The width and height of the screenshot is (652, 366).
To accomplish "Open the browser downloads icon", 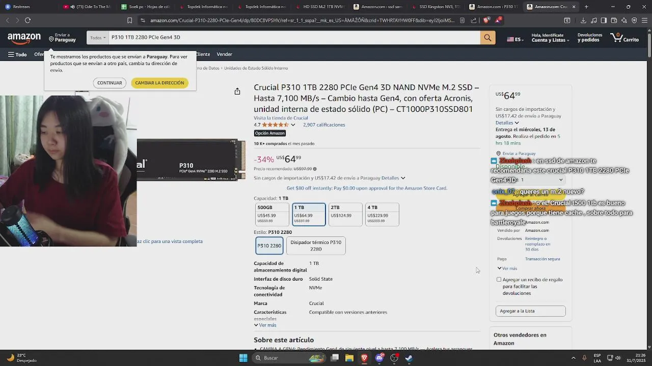I will [583, 20].
